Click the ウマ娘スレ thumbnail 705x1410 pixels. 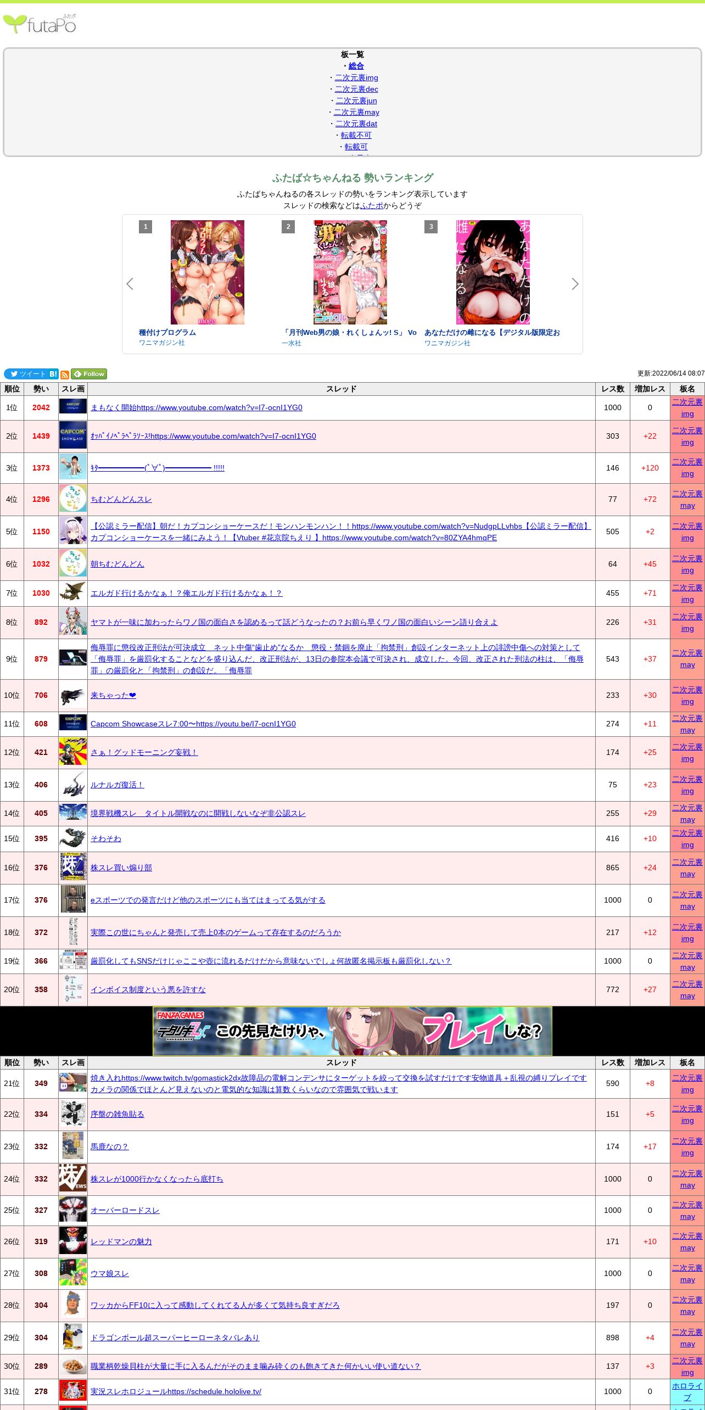coord(73,1273)
